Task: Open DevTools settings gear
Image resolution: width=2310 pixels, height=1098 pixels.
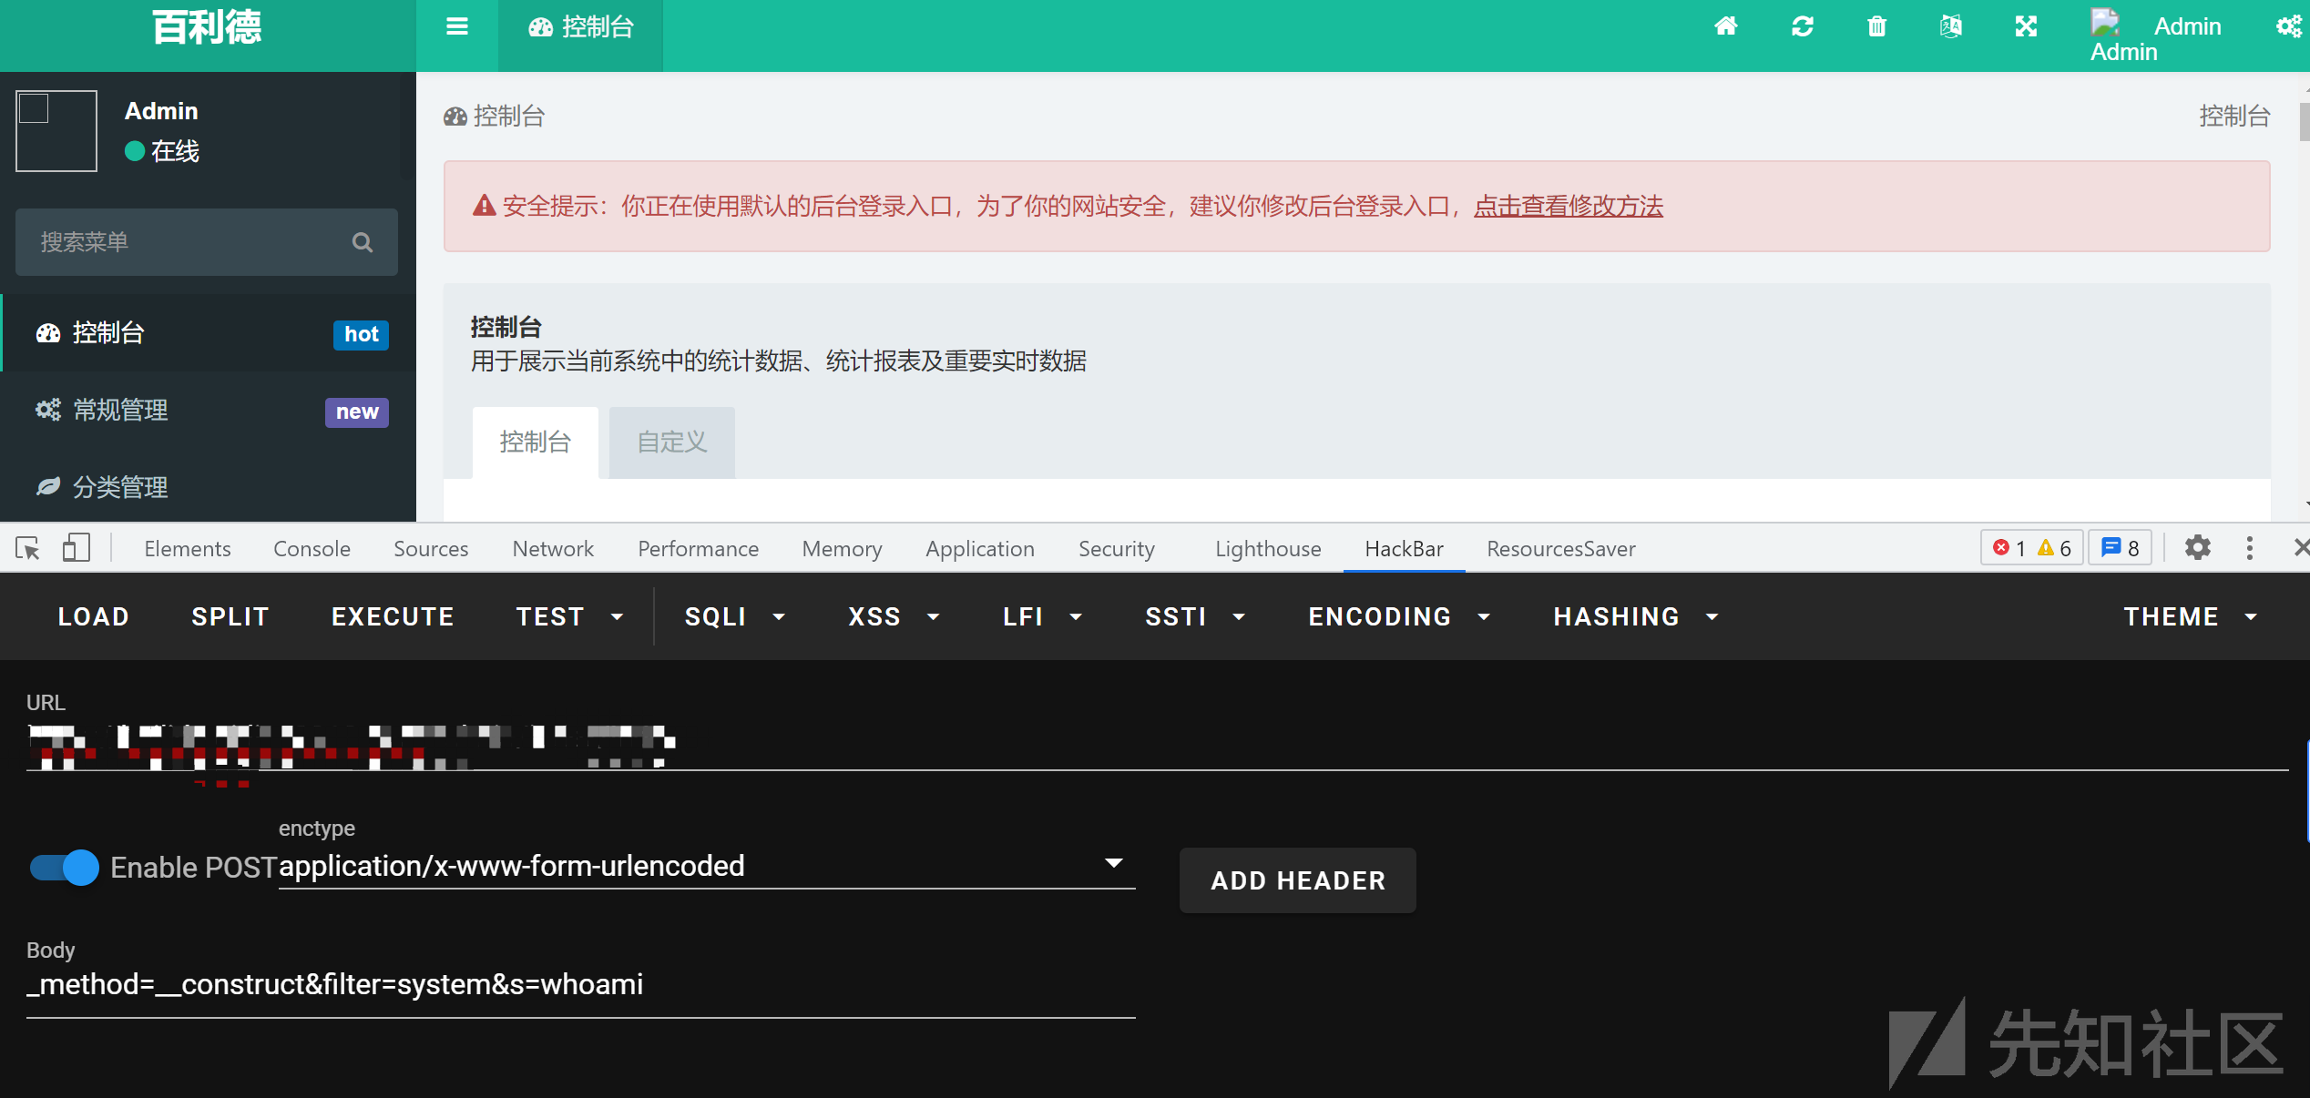Action: tap(2197, 547)
